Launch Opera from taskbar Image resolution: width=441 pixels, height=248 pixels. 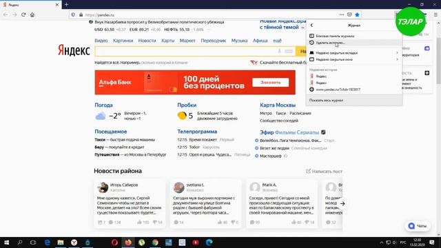click(114, 242)
